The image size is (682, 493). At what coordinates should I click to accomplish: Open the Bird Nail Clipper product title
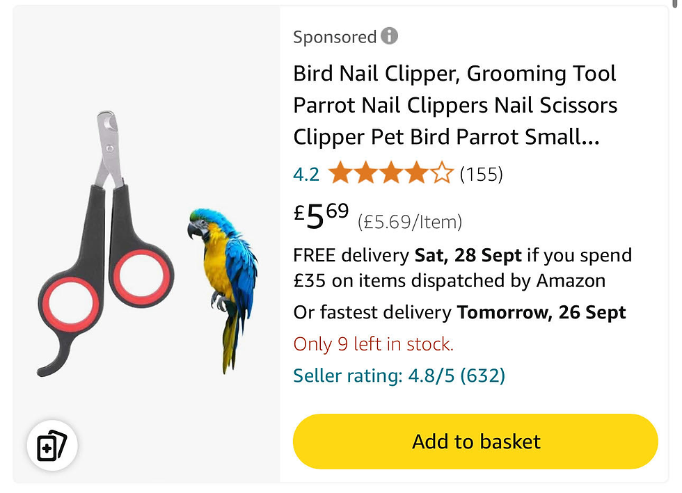point(455,105)
